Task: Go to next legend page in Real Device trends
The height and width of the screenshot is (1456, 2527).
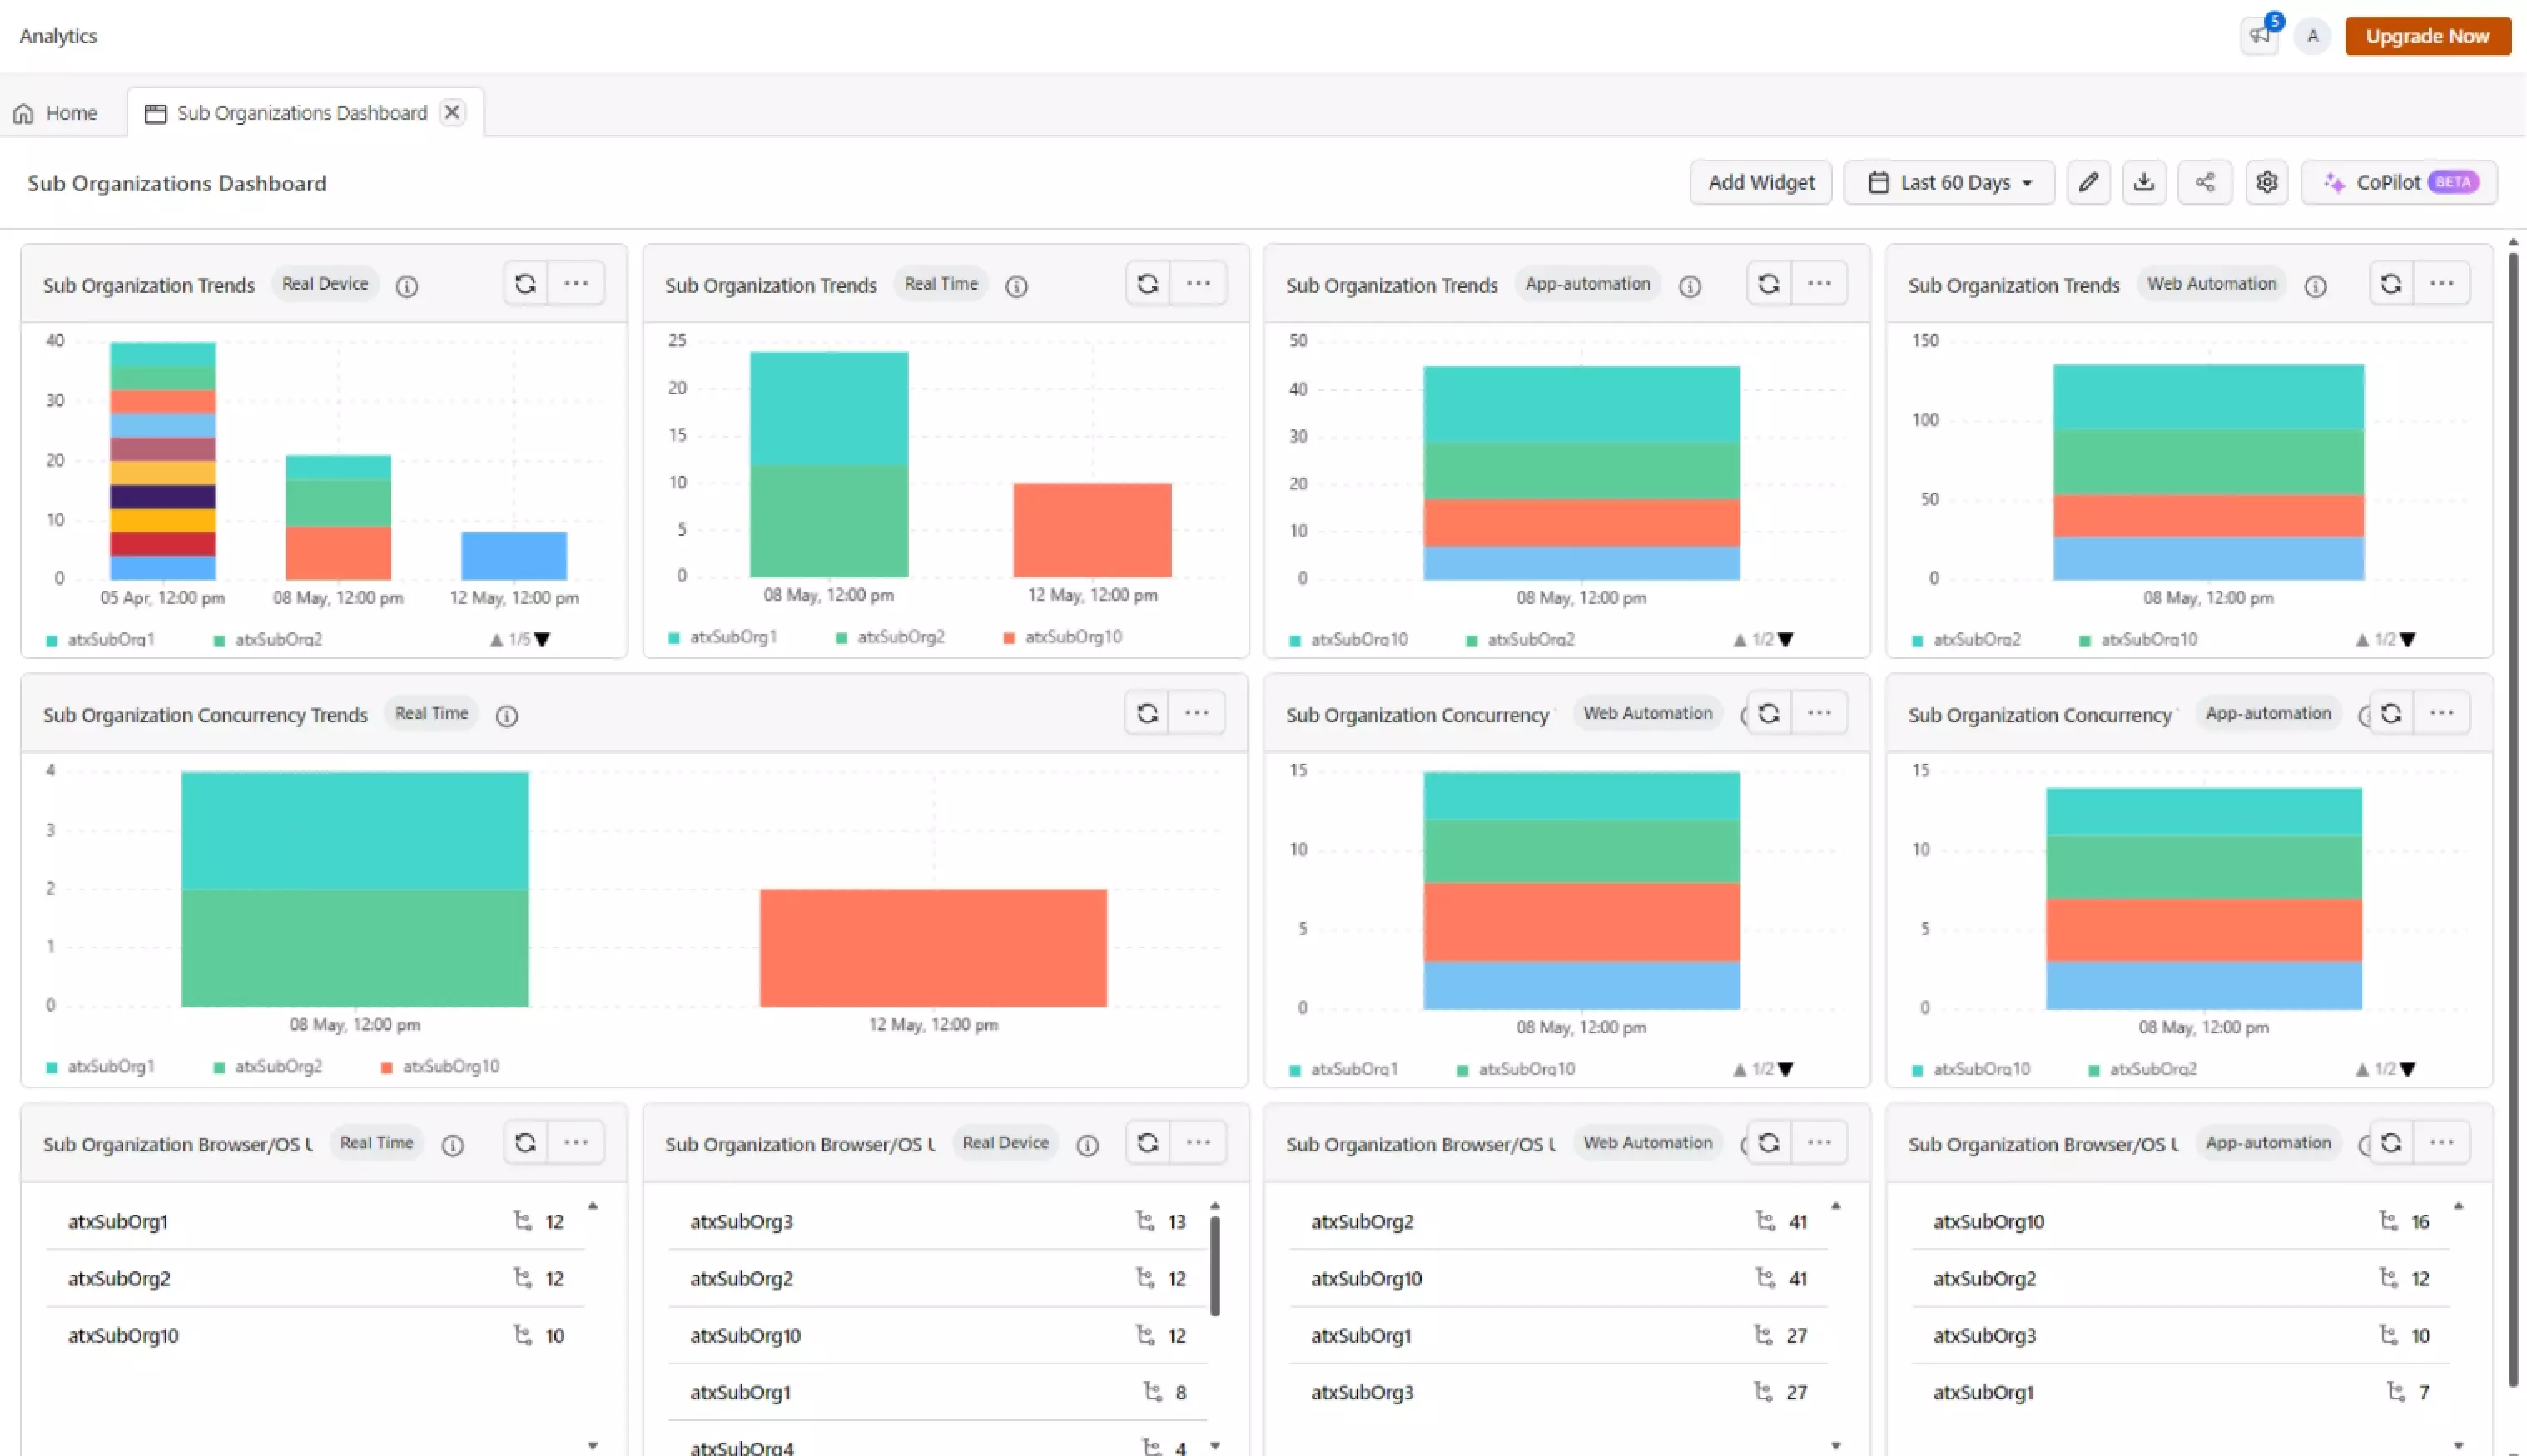Action: 542,640
